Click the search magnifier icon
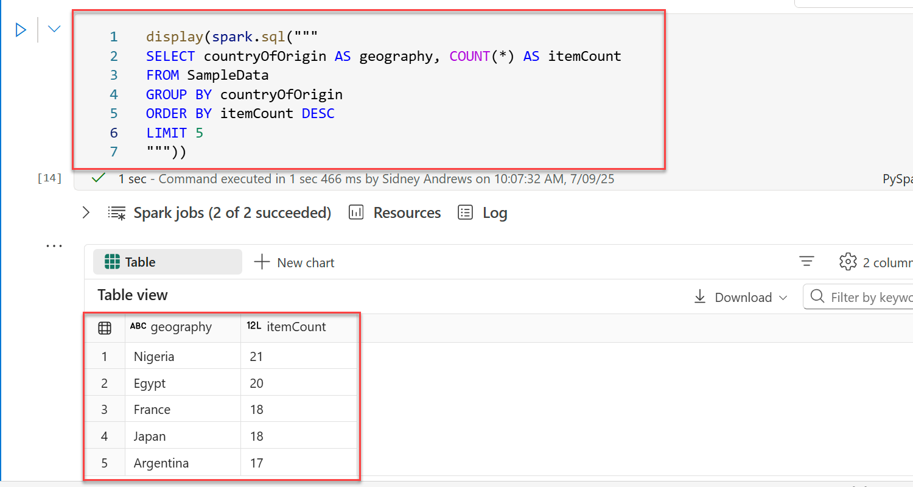 [817, 296]
